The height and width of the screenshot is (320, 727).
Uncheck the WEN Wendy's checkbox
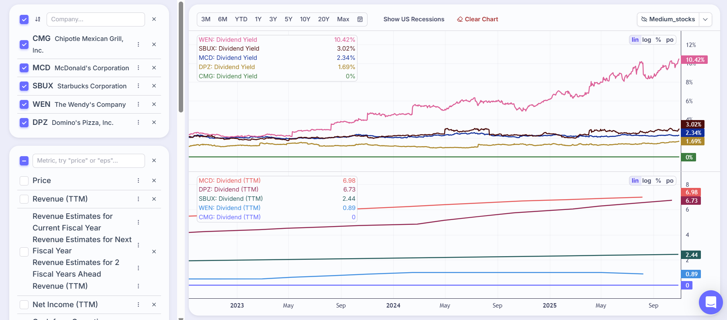(x=24, y=104)
